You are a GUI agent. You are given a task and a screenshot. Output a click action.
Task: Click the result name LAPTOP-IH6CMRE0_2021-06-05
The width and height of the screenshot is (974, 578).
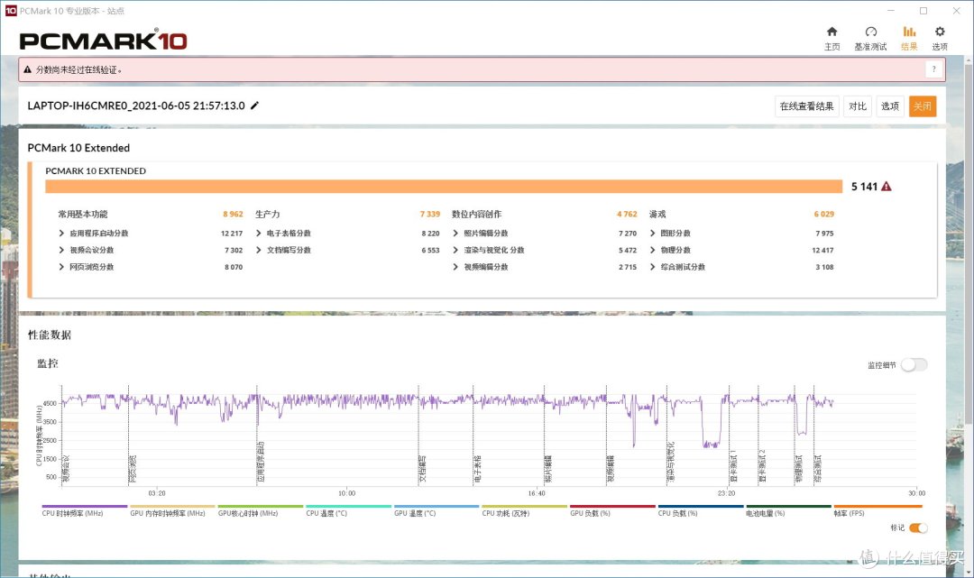[x=136, y=106]
